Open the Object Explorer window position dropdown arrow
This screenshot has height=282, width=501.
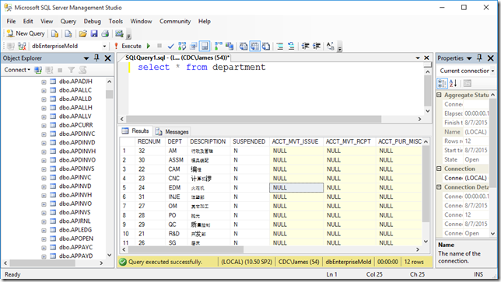click(86, 58)
